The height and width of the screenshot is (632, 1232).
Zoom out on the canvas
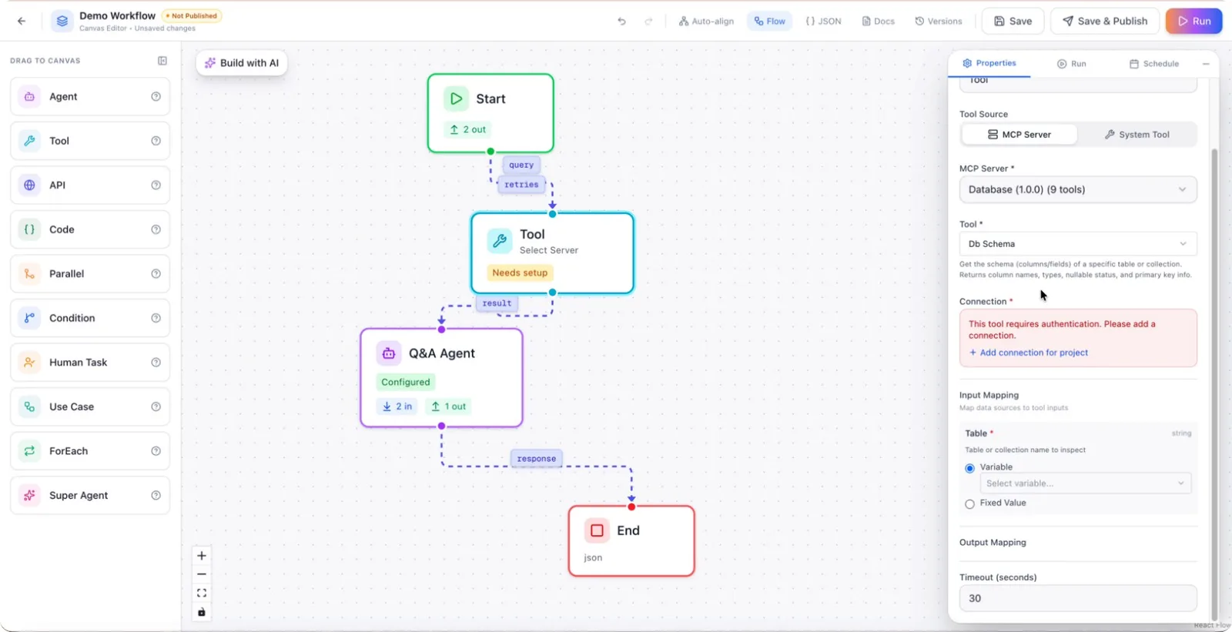202,574
